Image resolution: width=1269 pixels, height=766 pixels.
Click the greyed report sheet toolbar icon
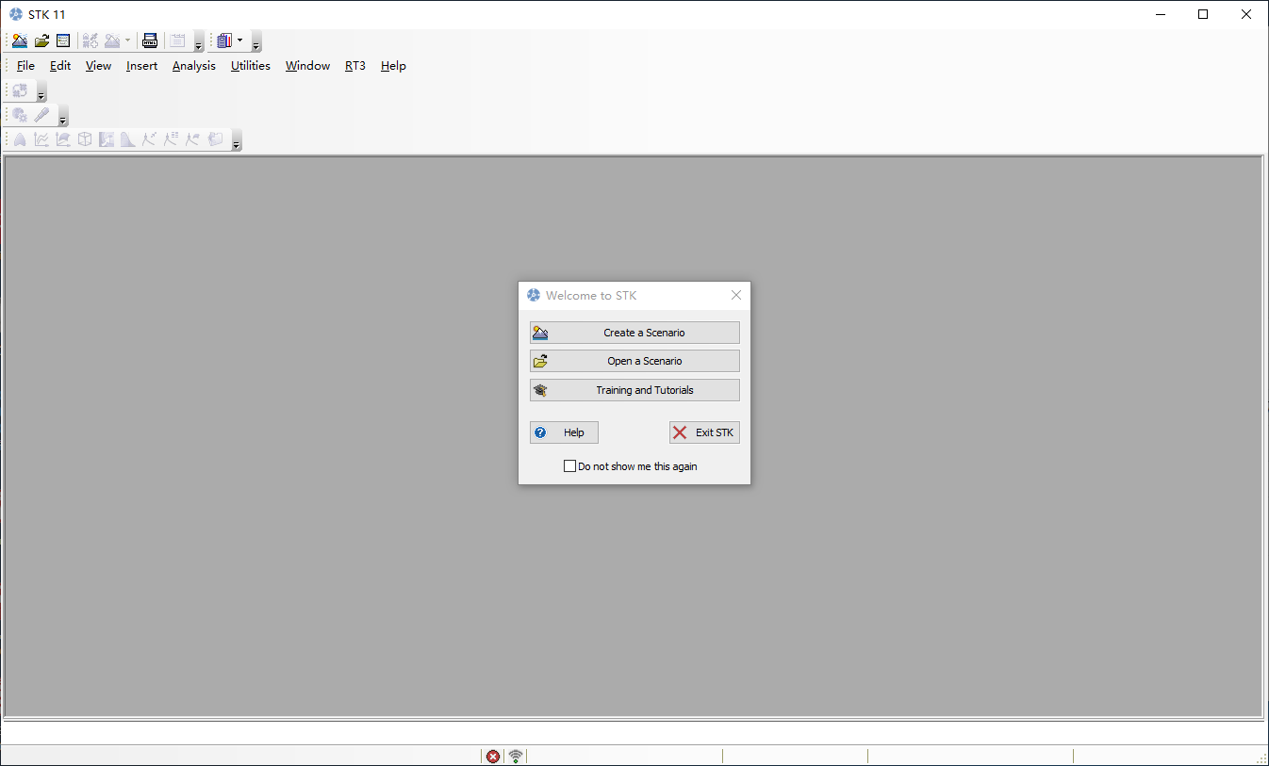point(177,41)
